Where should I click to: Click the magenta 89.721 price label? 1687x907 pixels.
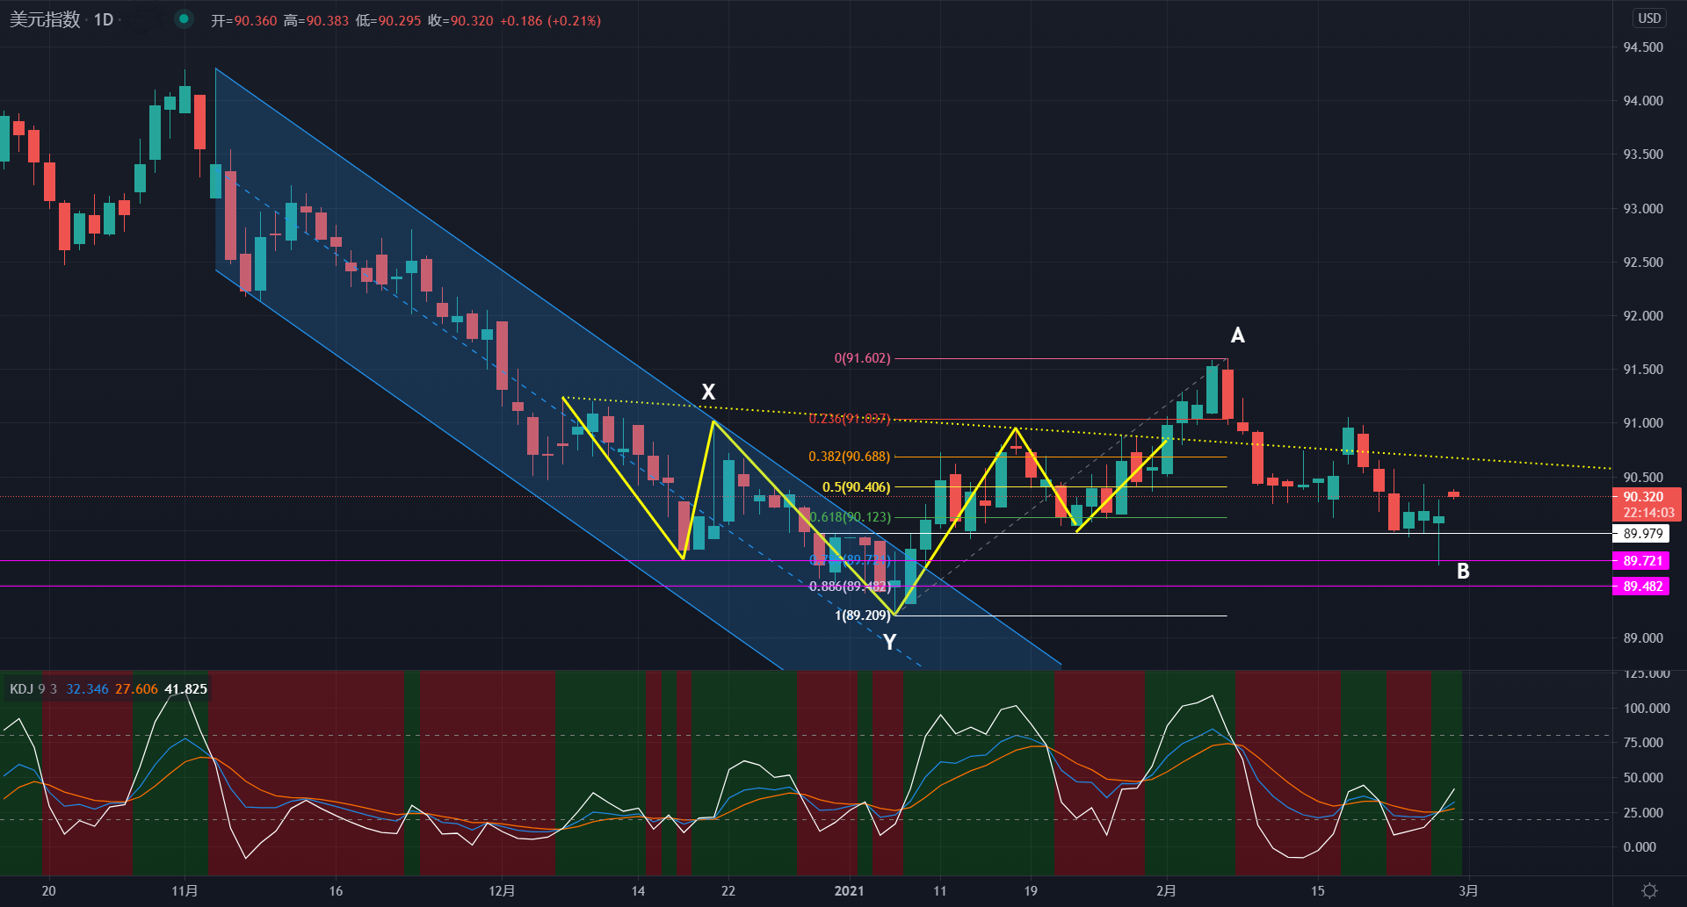[1641, 560]
